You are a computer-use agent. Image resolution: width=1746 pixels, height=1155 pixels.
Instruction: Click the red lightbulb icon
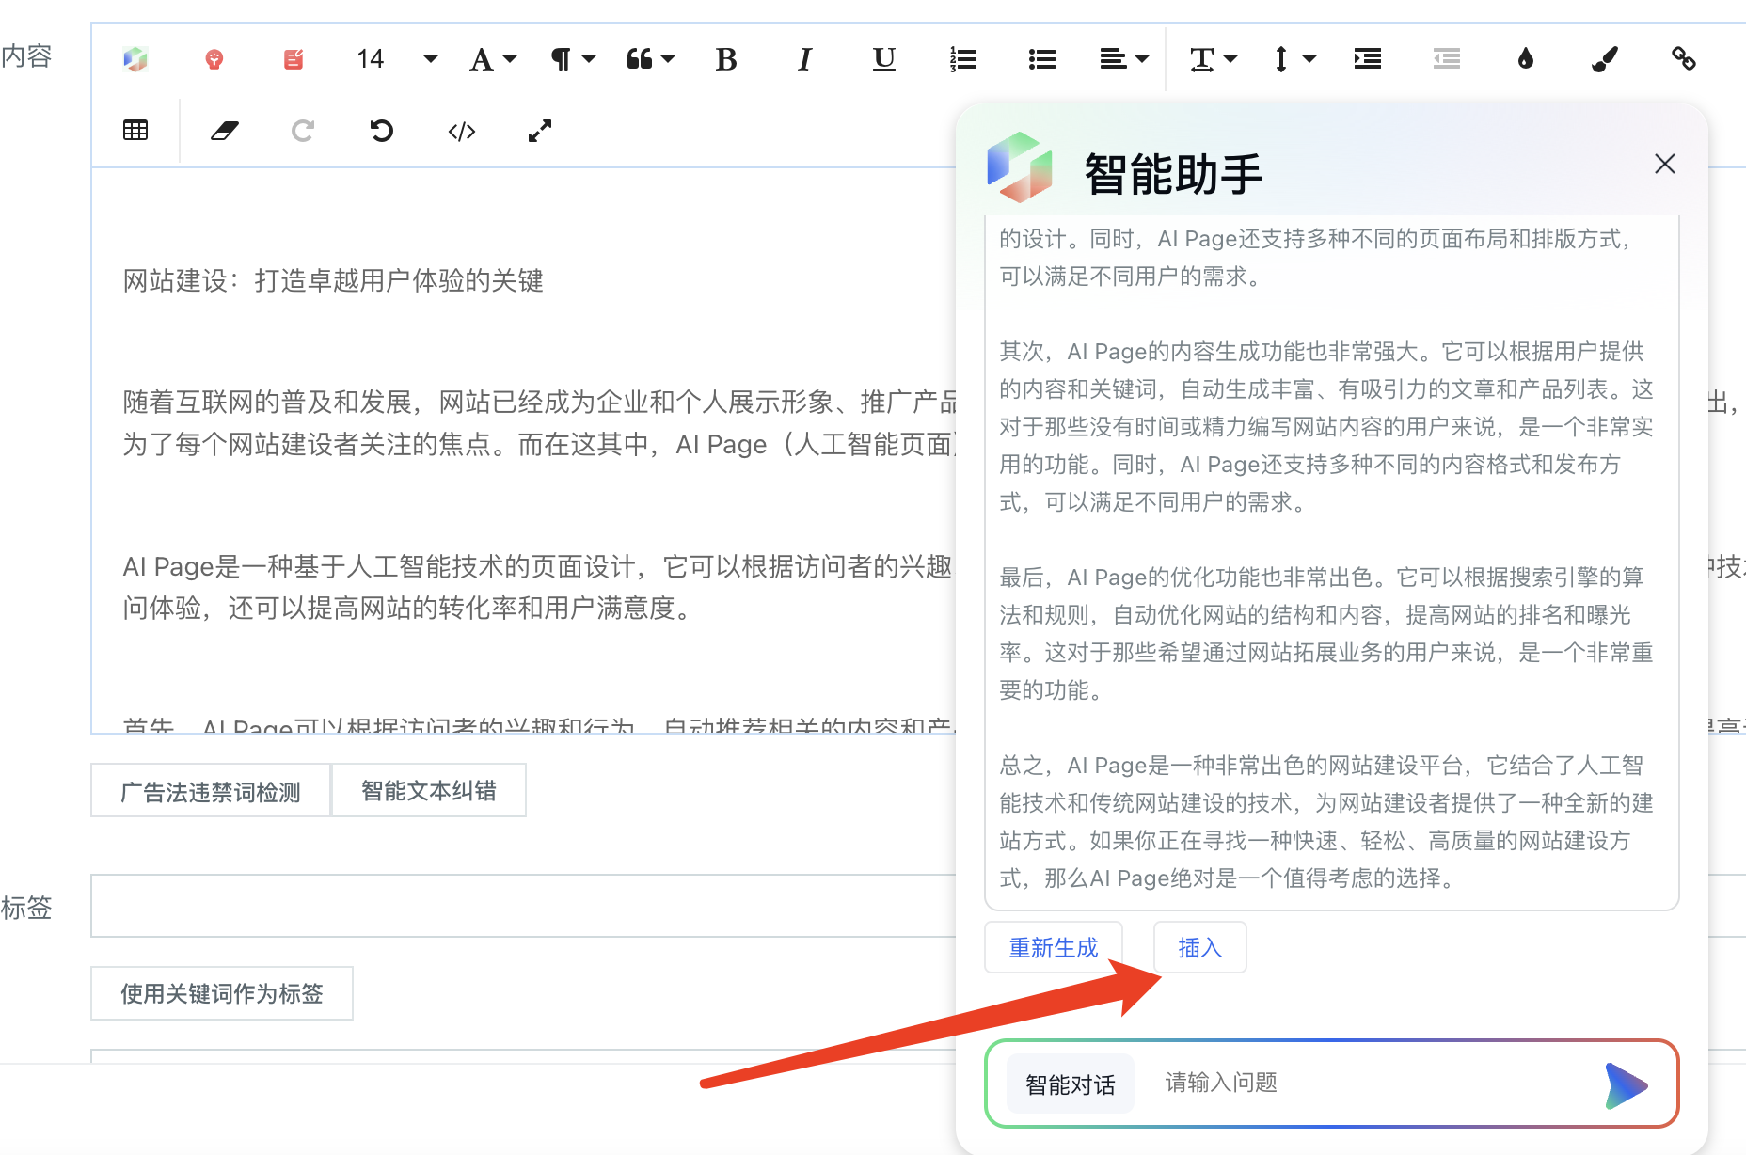click(214, 59)
